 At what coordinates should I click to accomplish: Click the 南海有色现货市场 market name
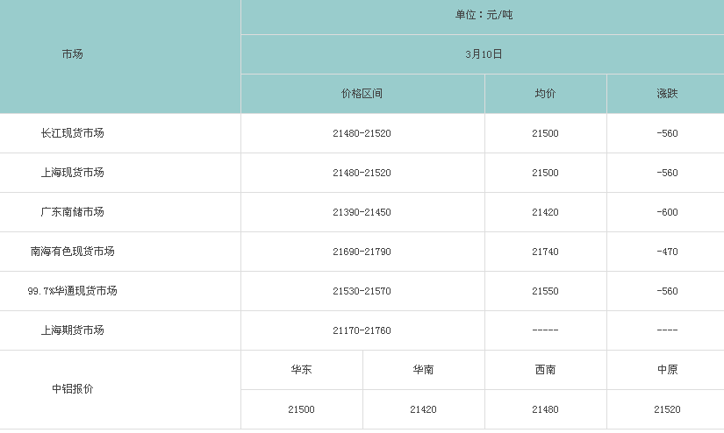tap(73, 252)
